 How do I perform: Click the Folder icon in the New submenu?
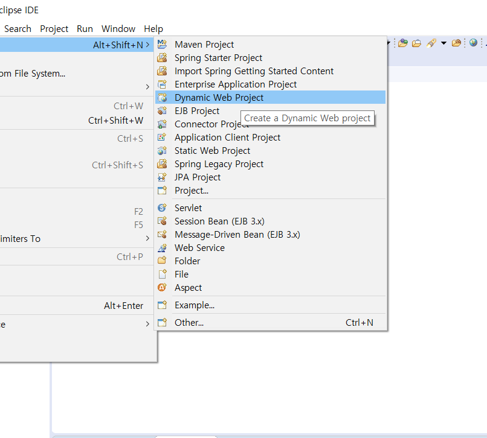(x=162, y=261)
